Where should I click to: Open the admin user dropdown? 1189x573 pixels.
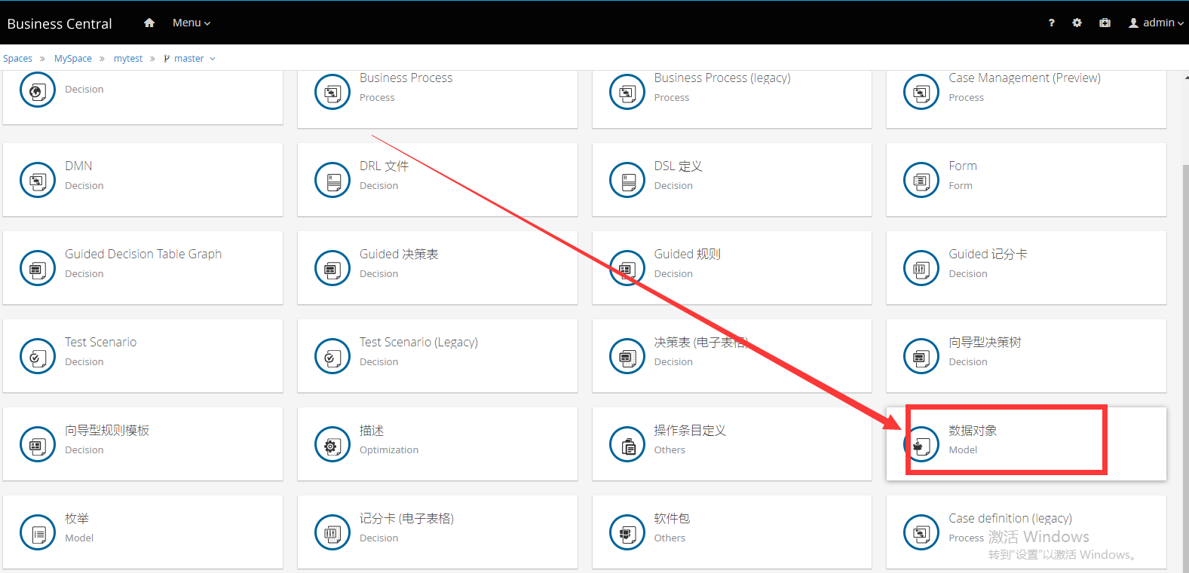click(x=1156, y=23)
